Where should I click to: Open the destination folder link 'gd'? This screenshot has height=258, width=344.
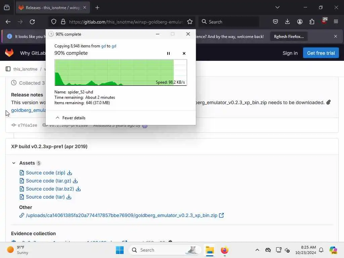[114, 46]
